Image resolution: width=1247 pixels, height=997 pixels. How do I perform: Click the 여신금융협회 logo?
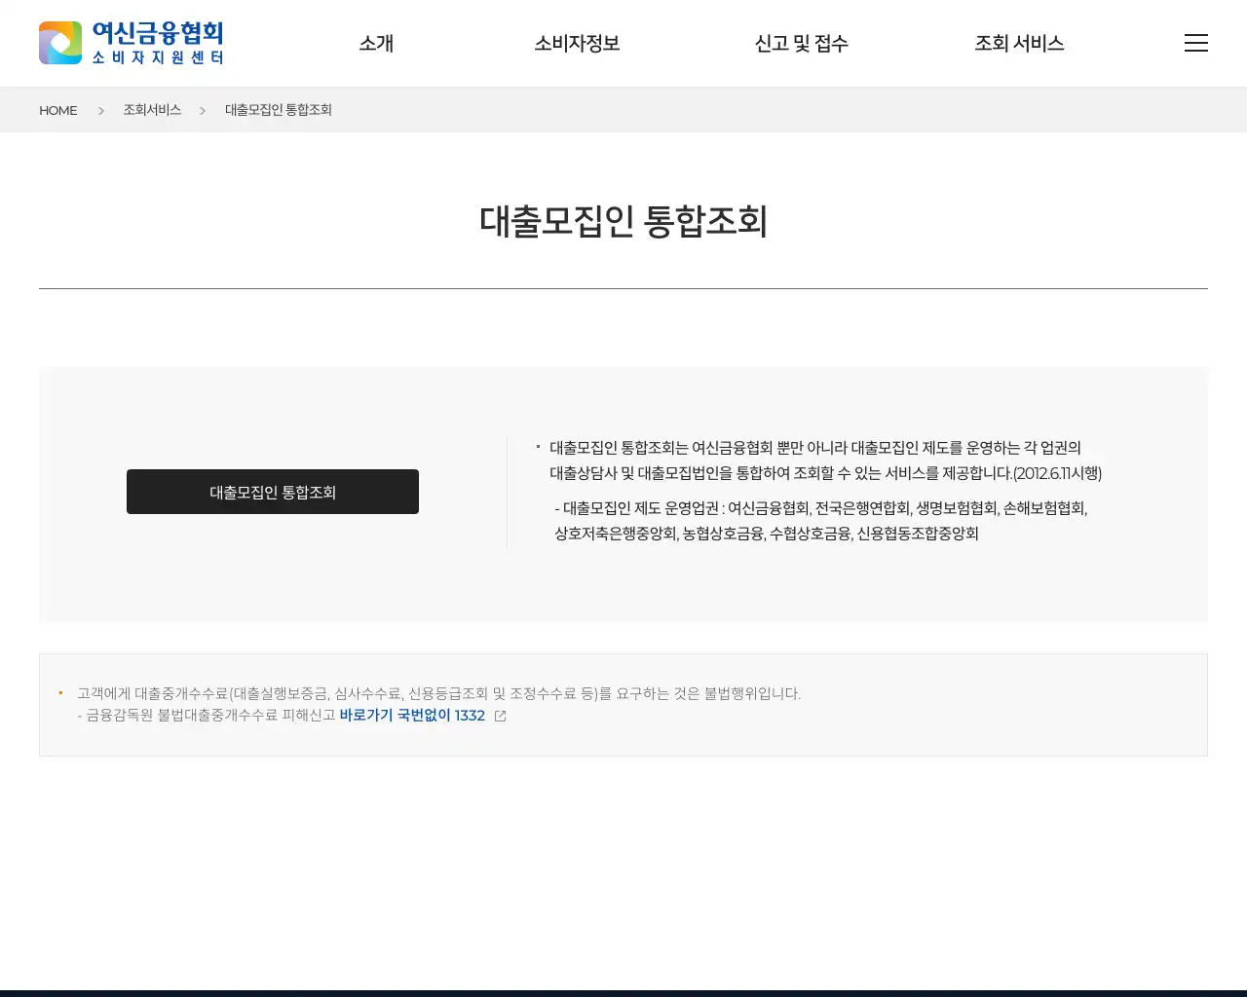point(132,43)
